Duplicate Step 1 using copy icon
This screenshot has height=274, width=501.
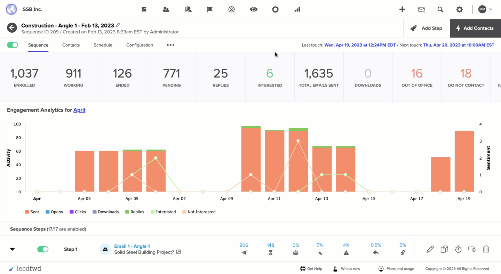(444, 249)
